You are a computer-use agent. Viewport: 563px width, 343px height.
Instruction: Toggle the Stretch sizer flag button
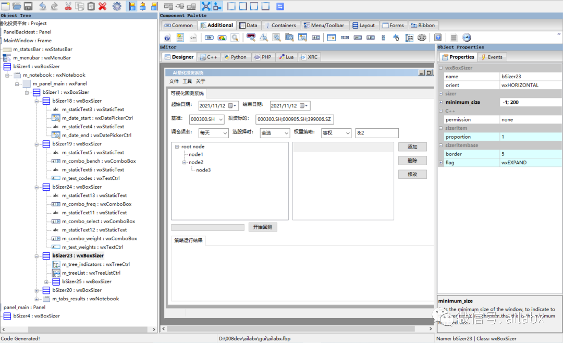point(217,6)
